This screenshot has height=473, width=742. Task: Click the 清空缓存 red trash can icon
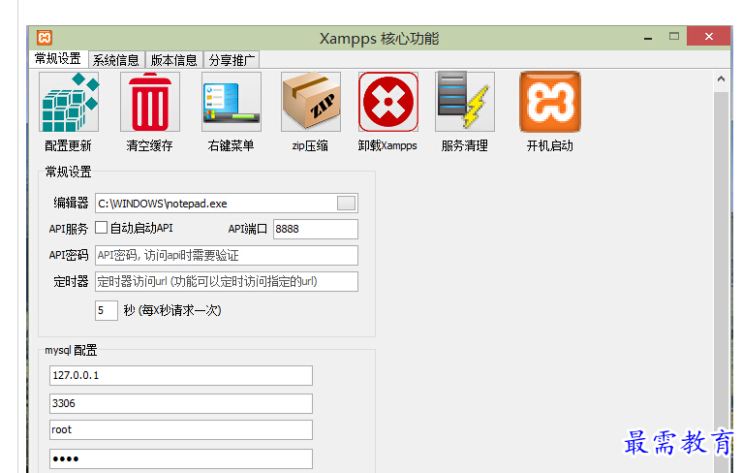coord(150,102)
